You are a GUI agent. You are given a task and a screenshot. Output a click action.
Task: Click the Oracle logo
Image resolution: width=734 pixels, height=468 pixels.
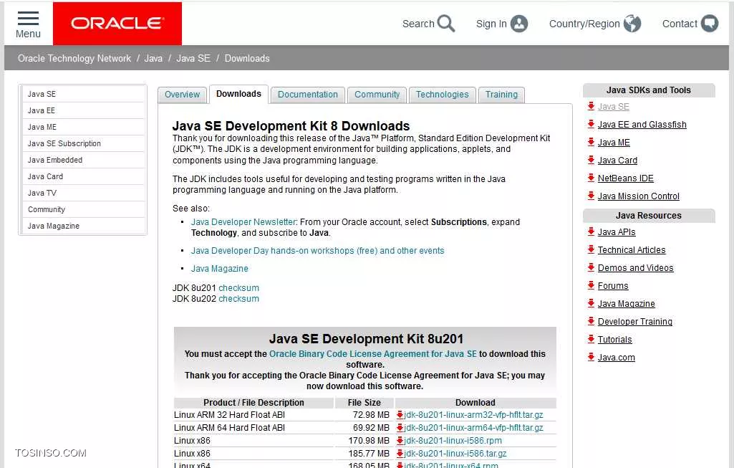click(x=117, y=24)
